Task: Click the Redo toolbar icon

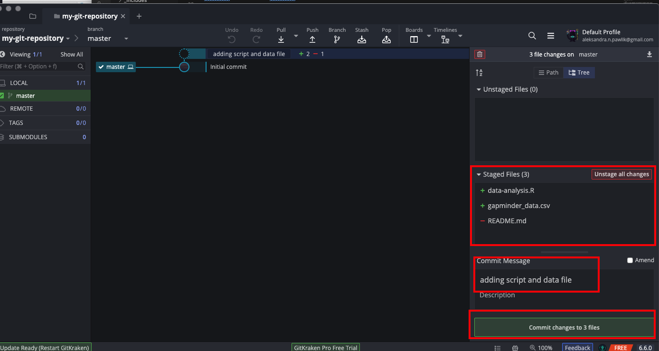Action: [x=256, y=40]
